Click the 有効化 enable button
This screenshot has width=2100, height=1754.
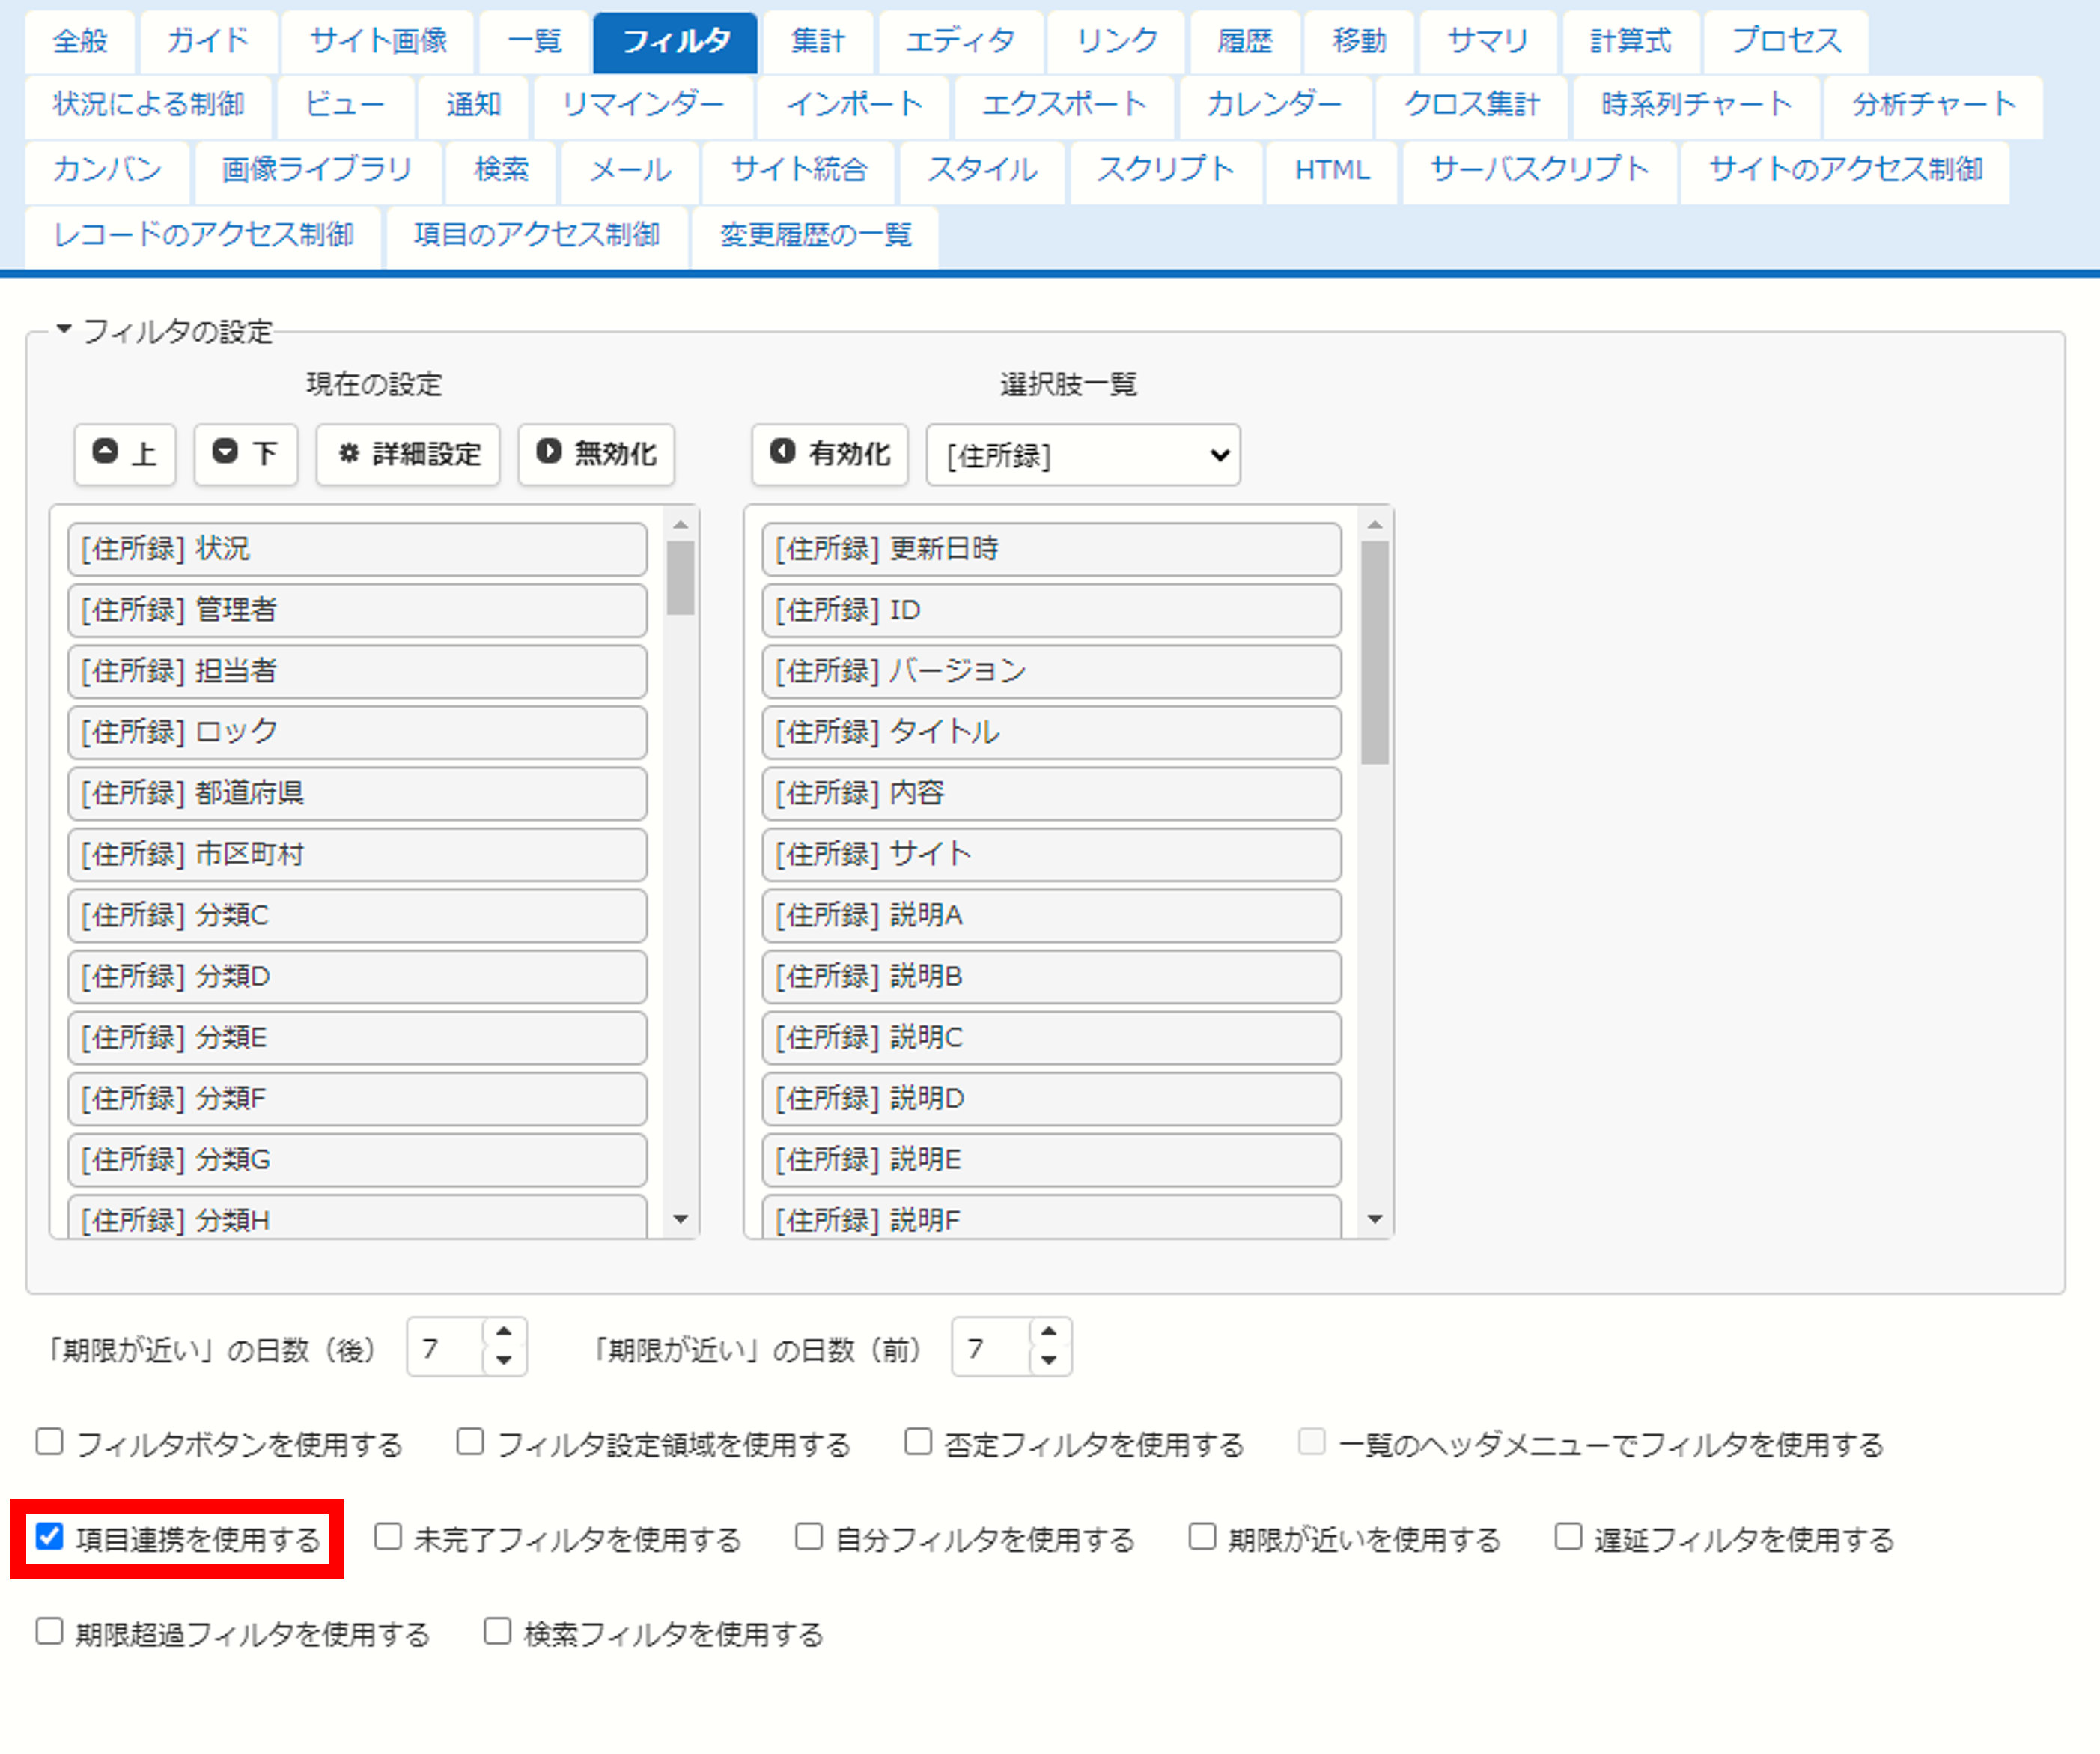830,455
